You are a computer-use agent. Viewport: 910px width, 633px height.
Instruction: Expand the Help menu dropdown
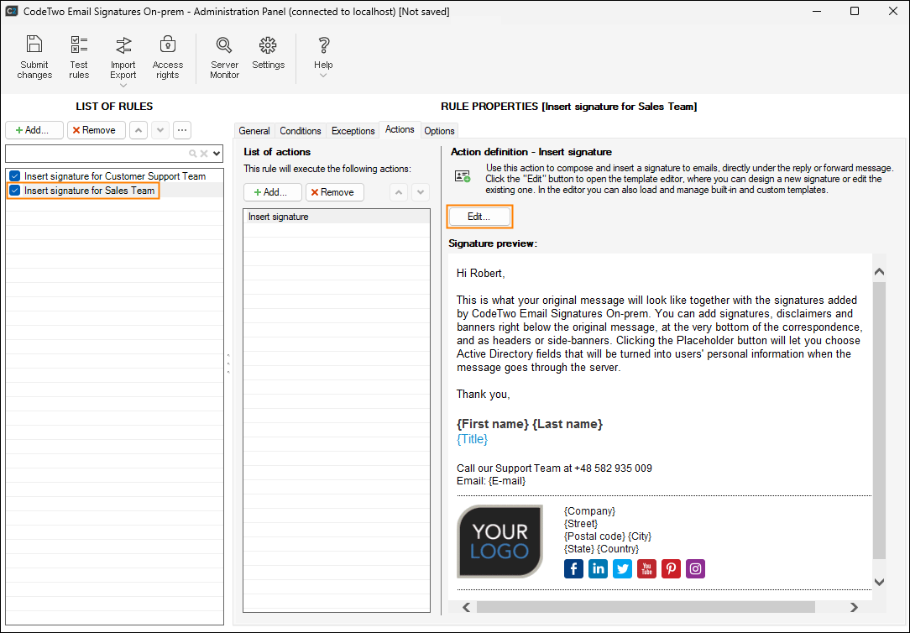[323, 76]
